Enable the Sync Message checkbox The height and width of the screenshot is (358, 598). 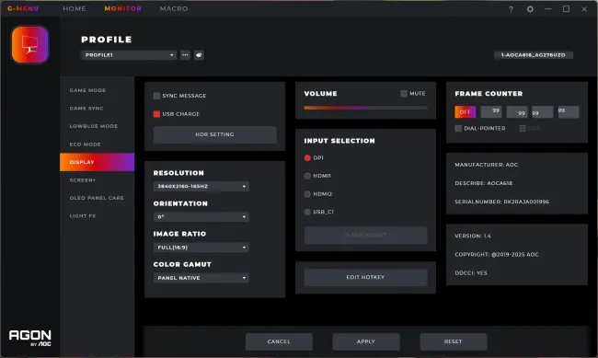[156, 96]
